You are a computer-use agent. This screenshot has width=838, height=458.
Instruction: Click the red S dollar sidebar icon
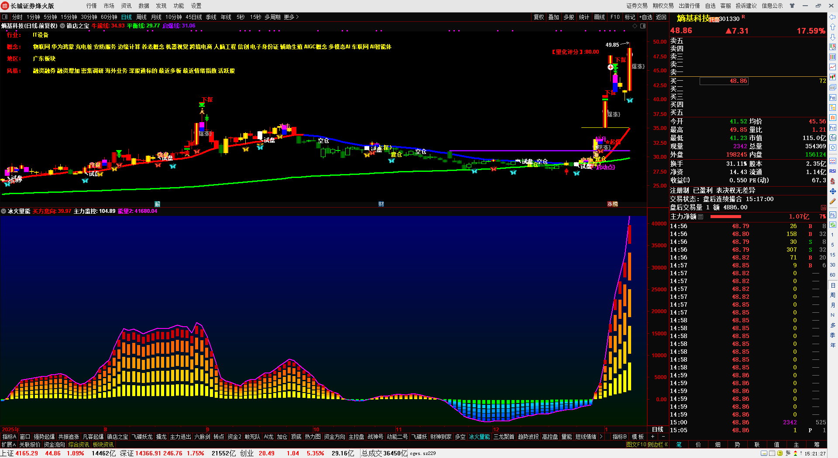tap(833, 181)
